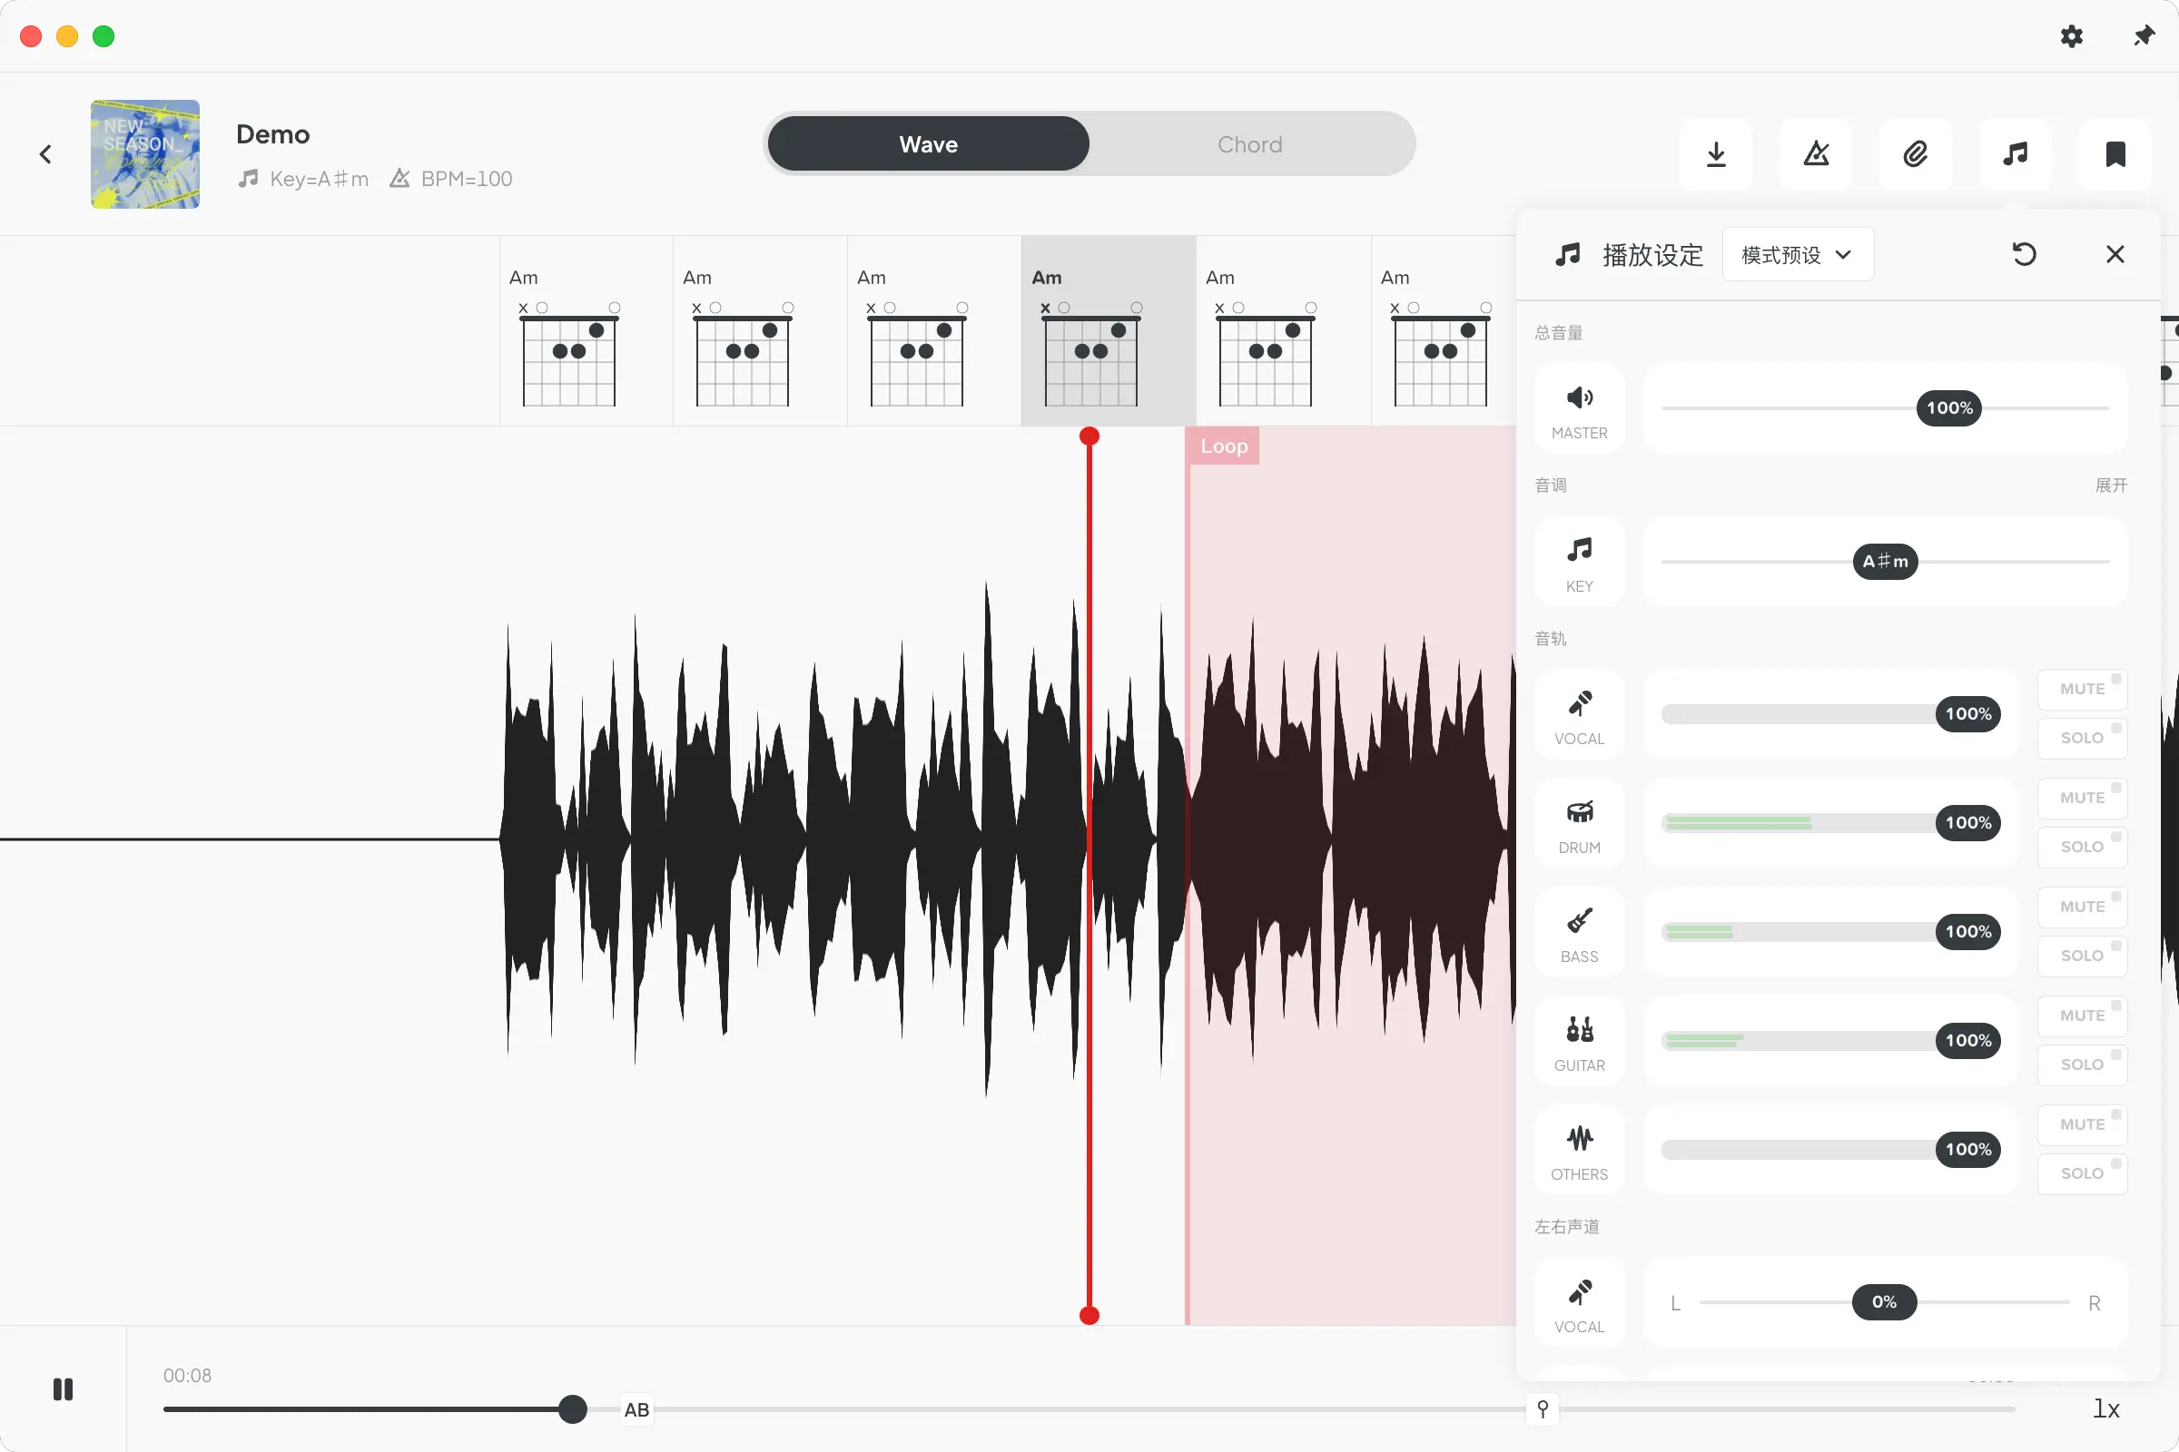Switch to the Chord tab
This screenshot has height=1452, width=2179.
[x=1250, y=144]
